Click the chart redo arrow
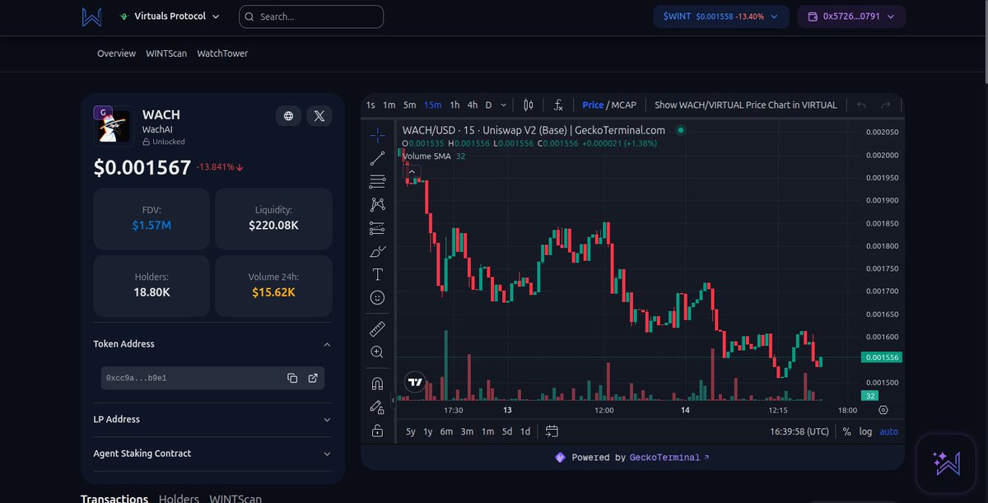988x503 pixels. (886, 105)
